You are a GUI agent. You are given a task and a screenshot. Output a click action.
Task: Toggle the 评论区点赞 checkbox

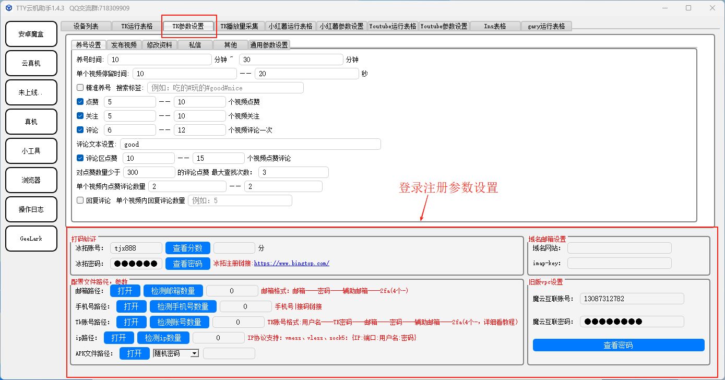80,158
